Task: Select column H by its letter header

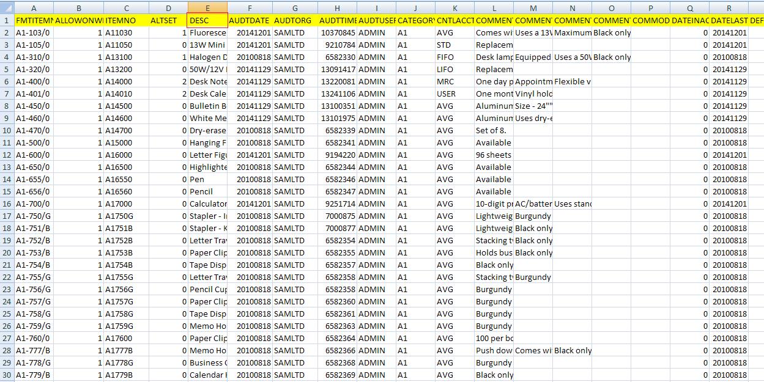Action: [x=338, y=8]
